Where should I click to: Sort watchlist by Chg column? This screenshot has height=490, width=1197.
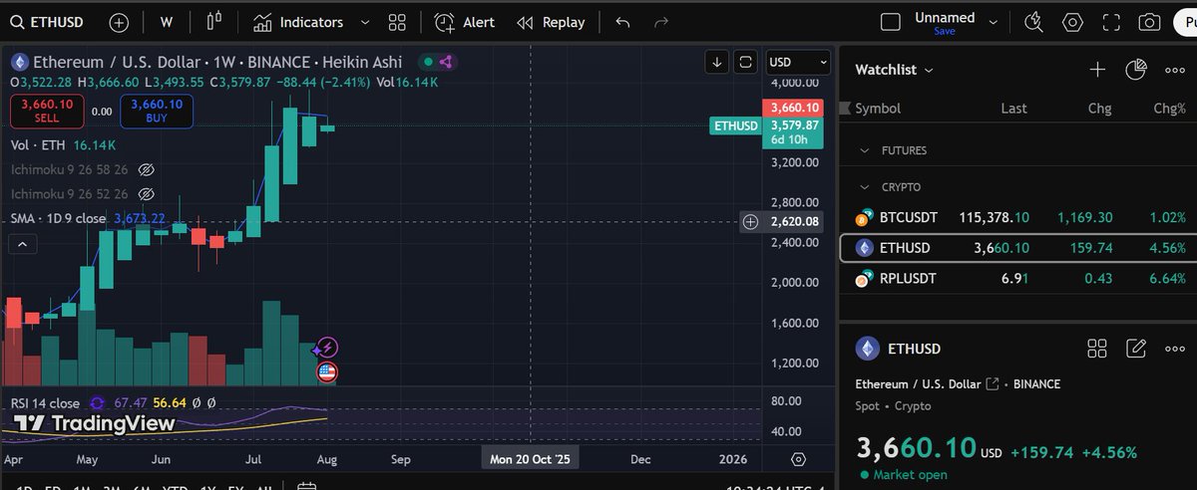pos(1099,108)
